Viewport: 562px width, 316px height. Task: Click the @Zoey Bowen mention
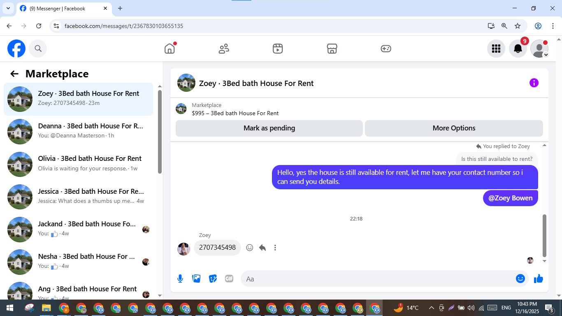tap(511, 198)
